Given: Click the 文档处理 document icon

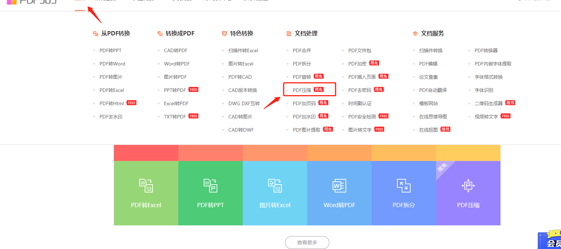Looking at the screenshot, I should click(289, 34).
